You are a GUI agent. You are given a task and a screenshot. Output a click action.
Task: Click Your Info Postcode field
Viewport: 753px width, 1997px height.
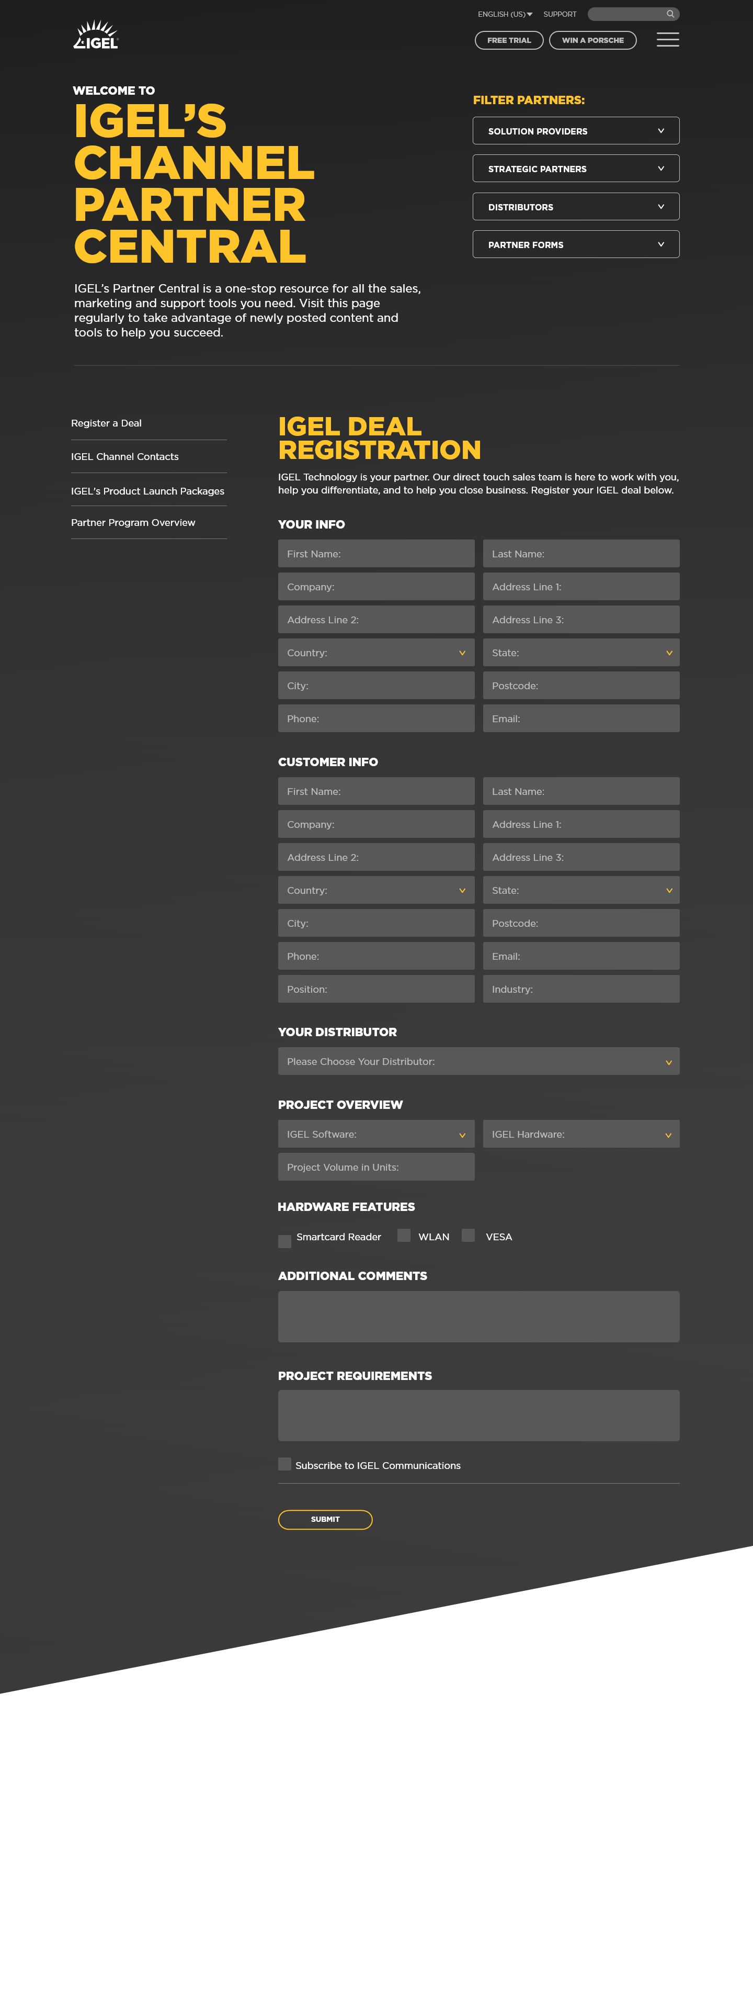(x=581, y=686)
